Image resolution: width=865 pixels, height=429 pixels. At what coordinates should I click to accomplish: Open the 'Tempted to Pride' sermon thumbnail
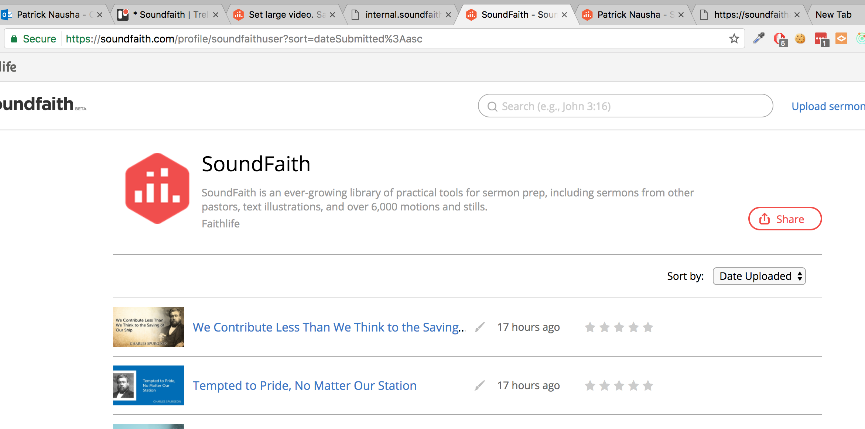point(148,385)
